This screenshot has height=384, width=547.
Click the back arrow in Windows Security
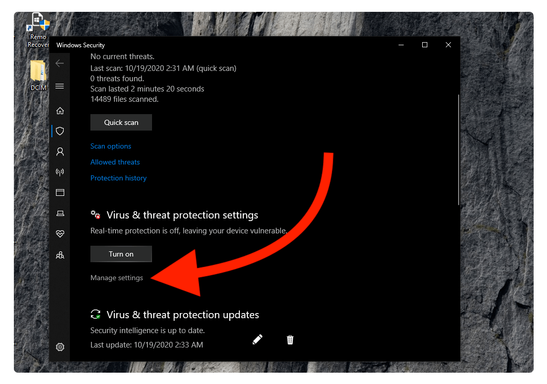coord(60,63)
